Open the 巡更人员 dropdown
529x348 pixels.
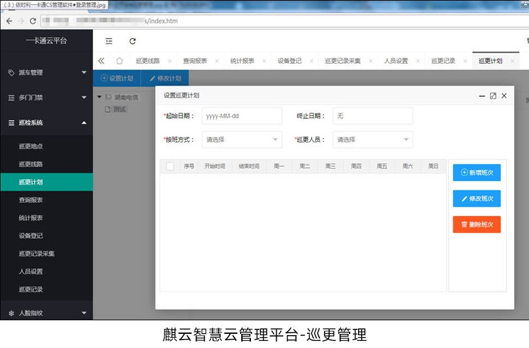pyautogui.click(x=373, y=139)
